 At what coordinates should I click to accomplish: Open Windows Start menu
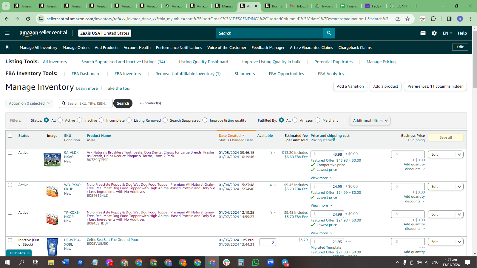point(7,262)
